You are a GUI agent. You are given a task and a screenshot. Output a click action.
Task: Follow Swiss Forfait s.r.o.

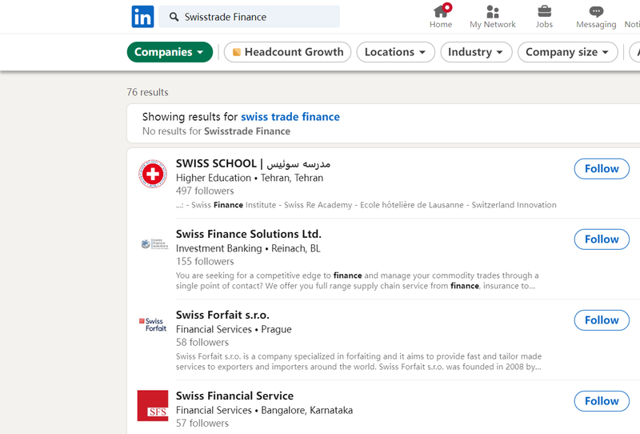pos(602,320)
